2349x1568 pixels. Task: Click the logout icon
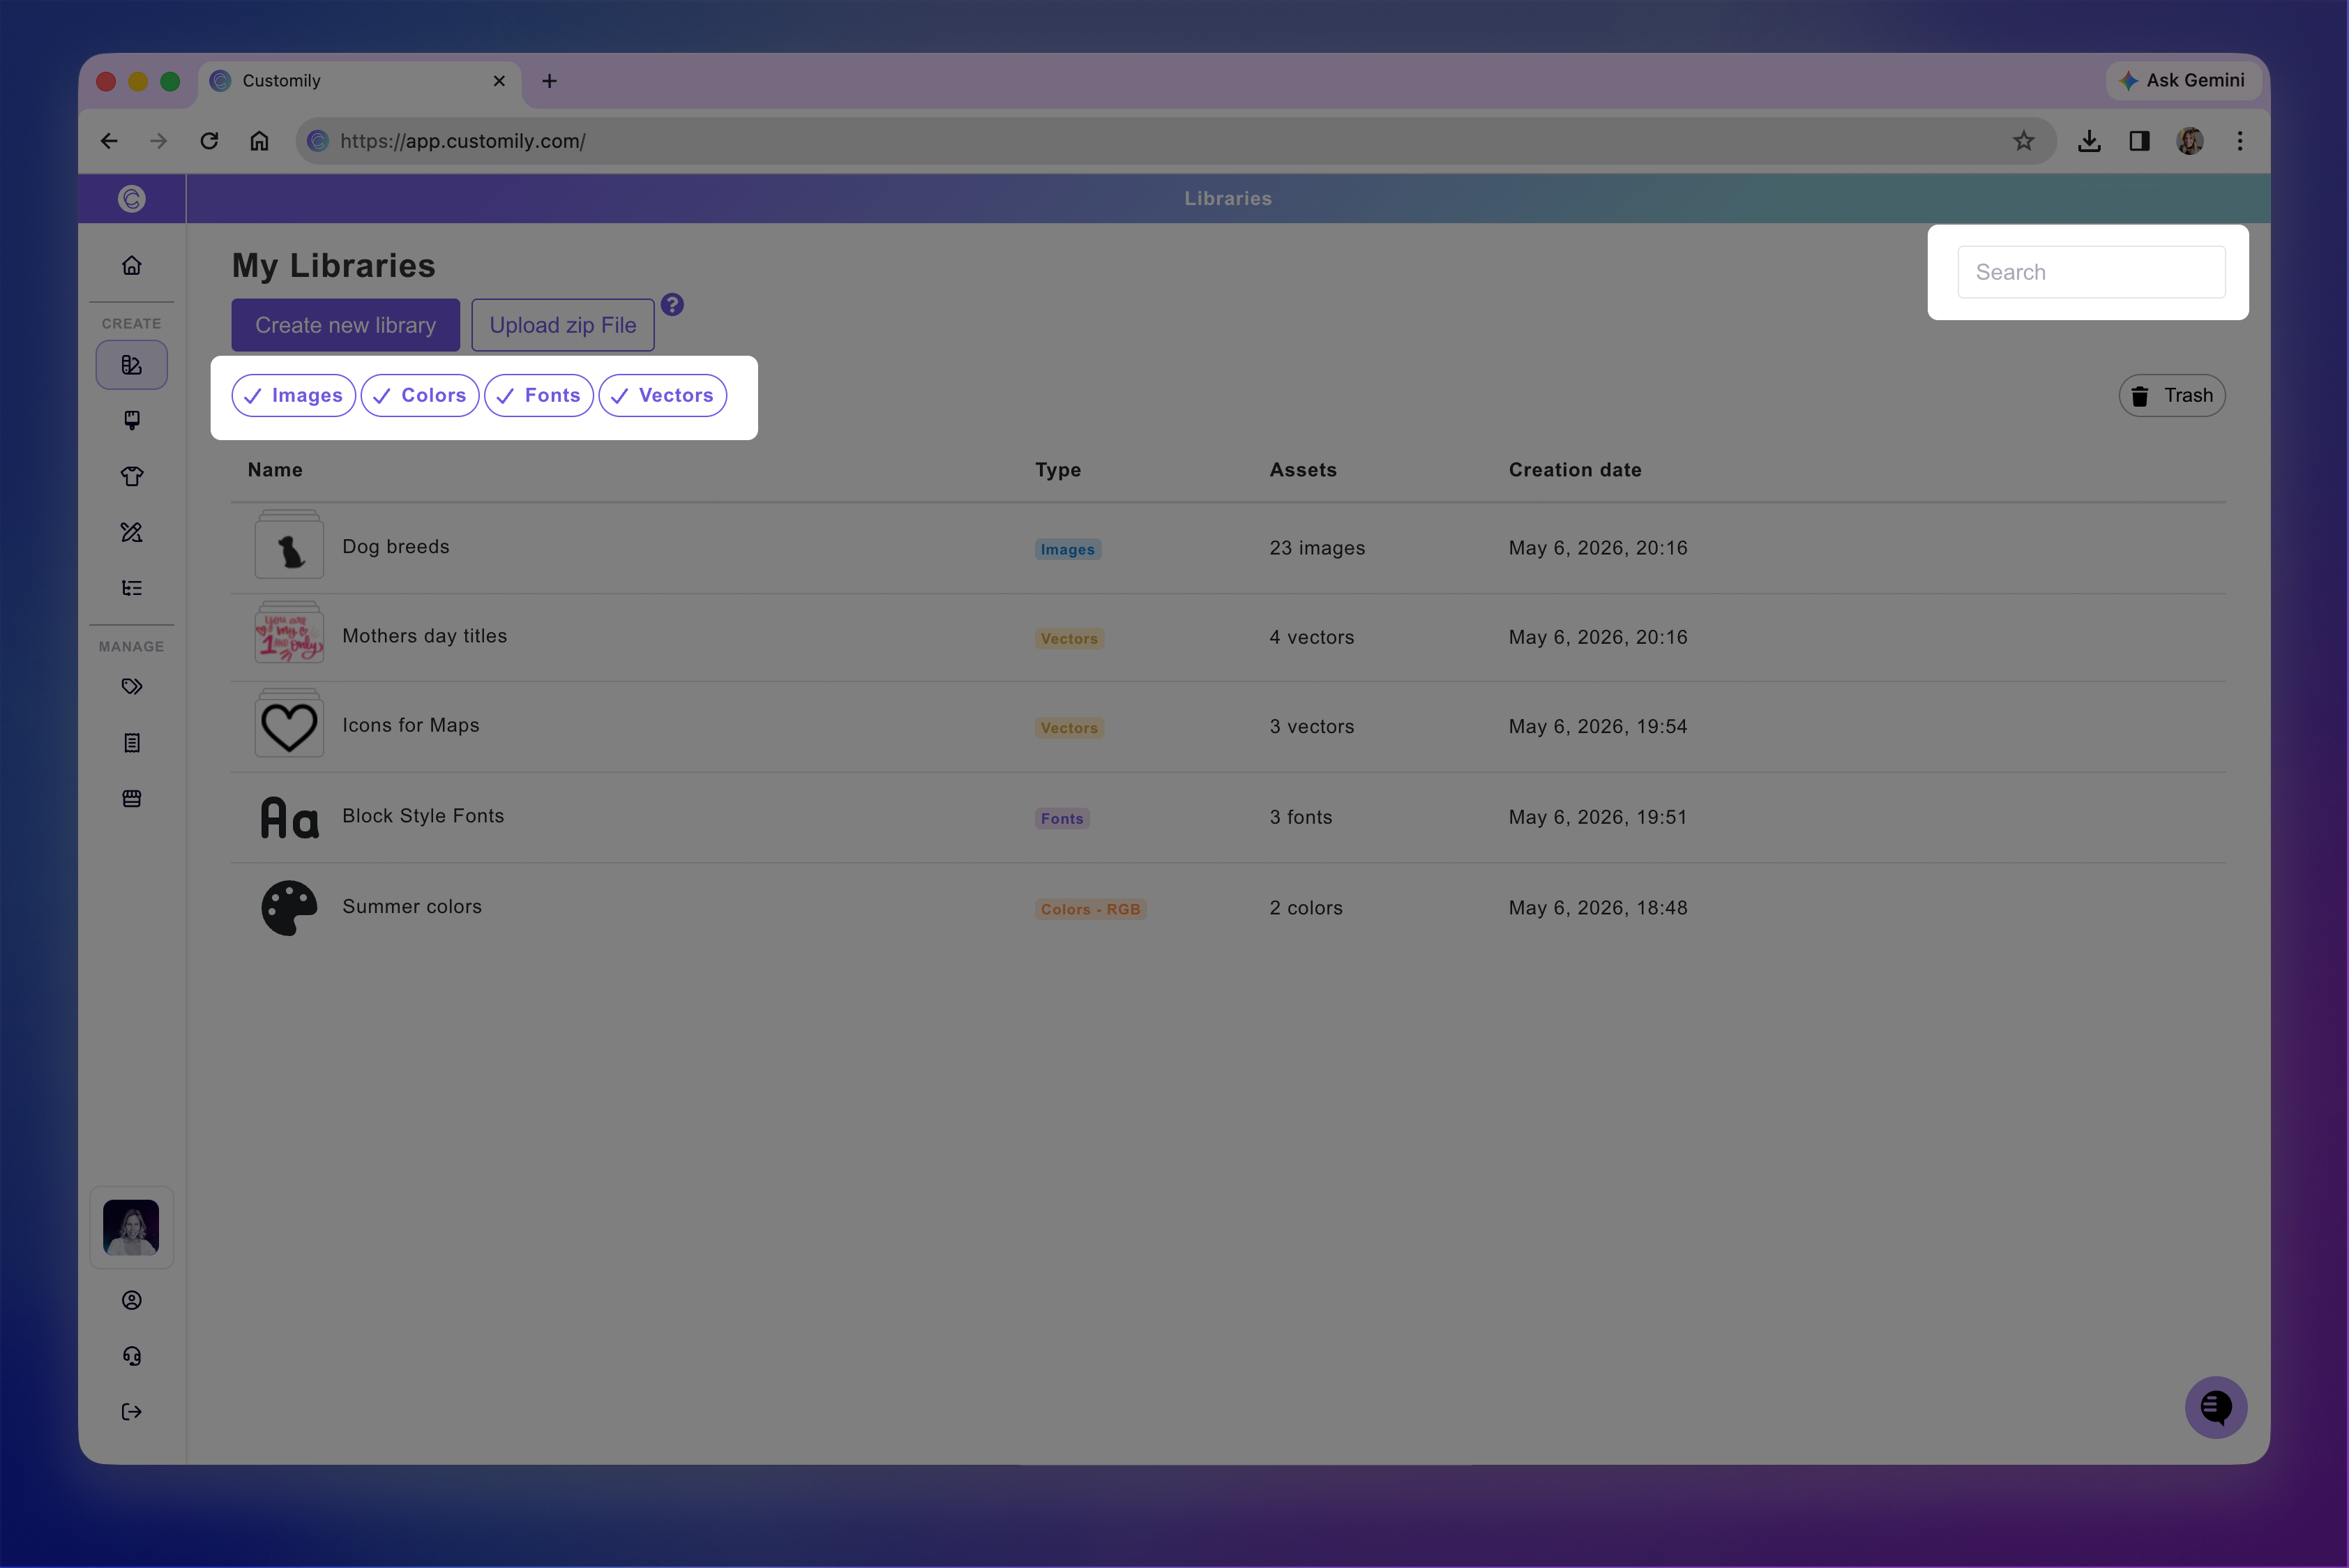tap(131, 1412)
